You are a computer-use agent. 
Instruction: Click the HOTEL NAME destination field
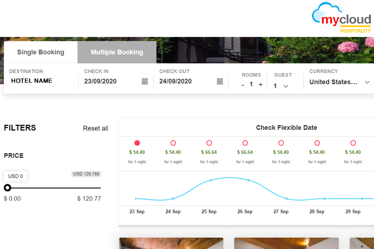(x=32, y=81)
